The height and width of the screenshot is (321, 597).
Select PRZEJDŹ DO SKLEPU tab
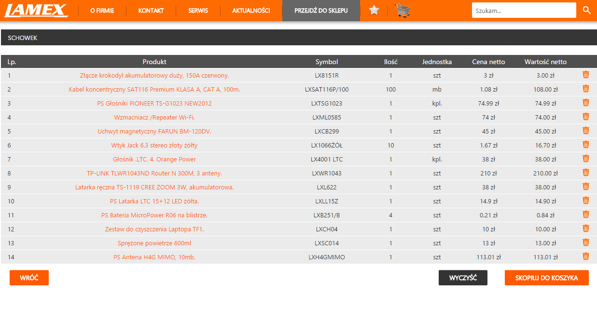321,11
